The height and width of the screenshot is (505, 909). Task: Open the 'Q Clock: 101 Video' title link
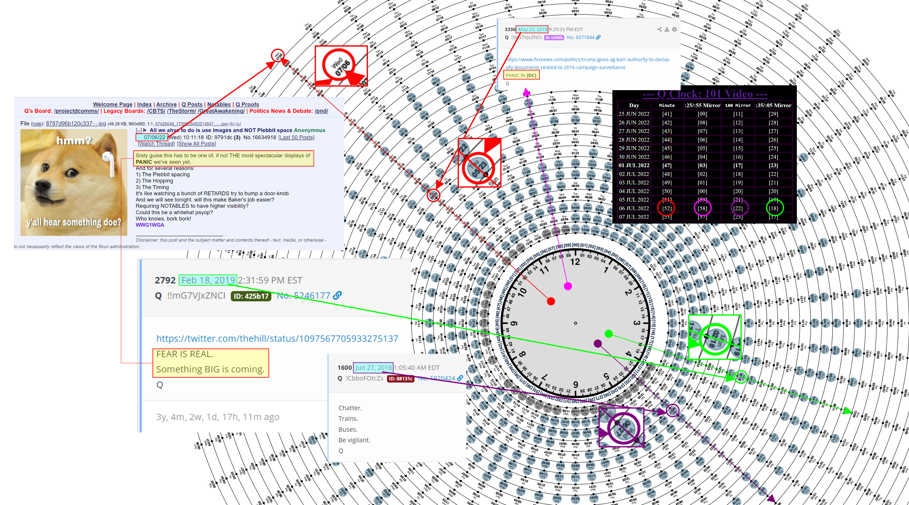[x=705, y=94]
